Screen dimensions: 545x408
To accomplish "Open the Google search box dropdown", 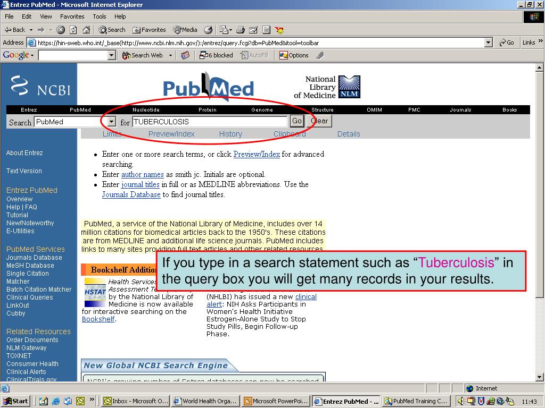I will click(112, 55).
